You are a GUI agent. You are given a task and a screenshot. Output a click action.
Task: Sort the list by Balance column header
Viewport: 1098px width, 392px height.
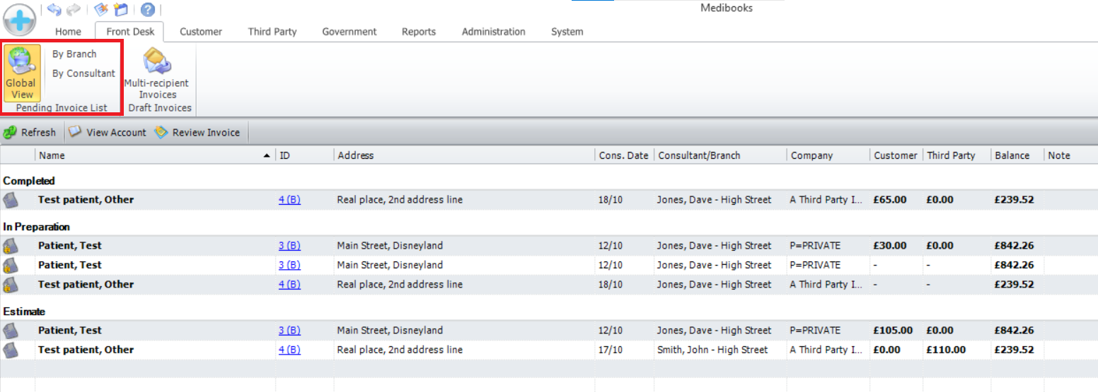click(1012, 155)
